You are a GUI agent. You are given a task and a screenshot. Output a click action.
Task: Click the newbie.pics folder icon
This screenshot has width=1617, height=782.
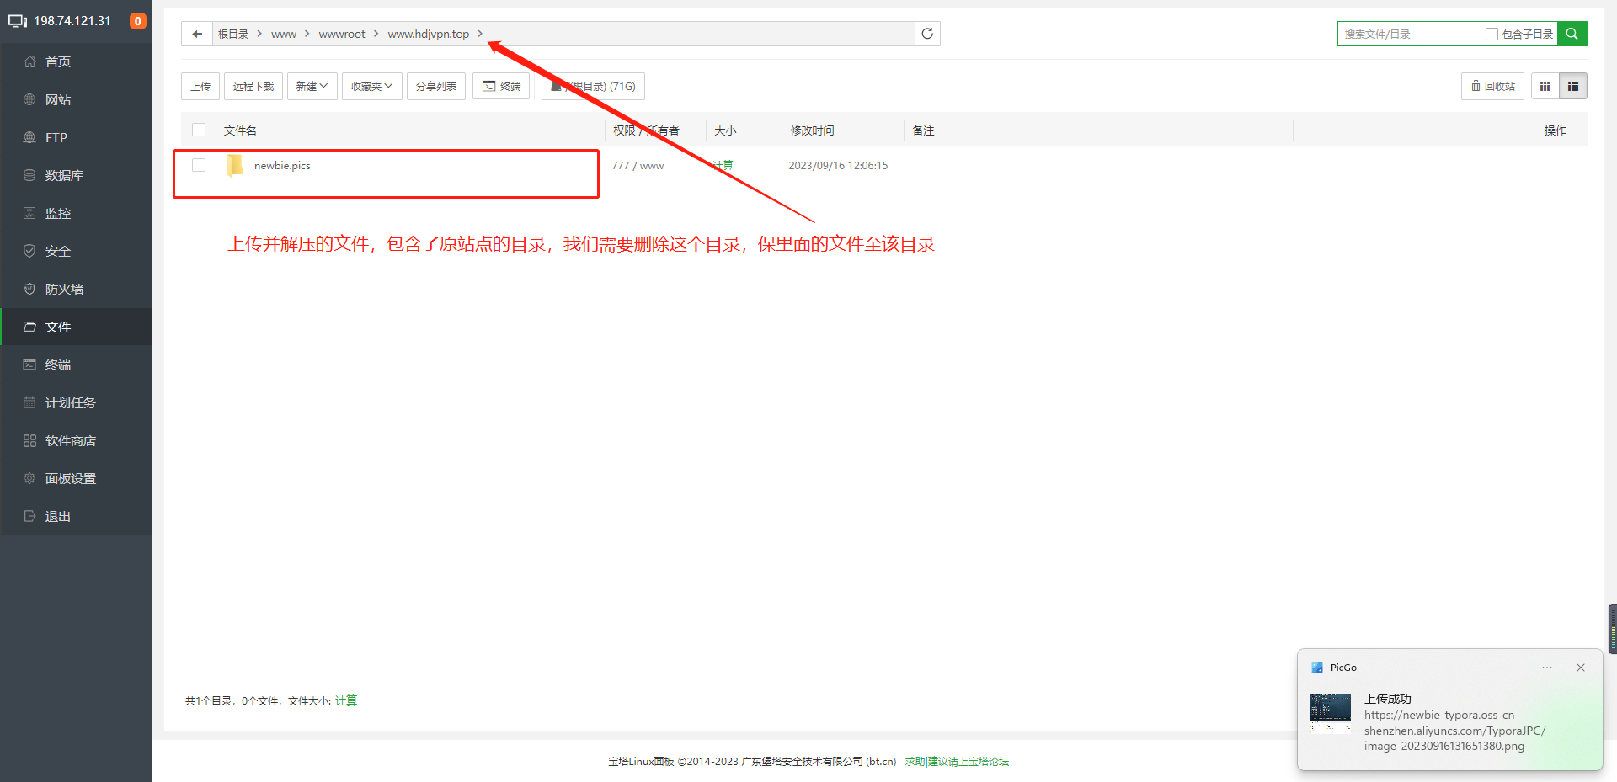(x=235, y=166)
